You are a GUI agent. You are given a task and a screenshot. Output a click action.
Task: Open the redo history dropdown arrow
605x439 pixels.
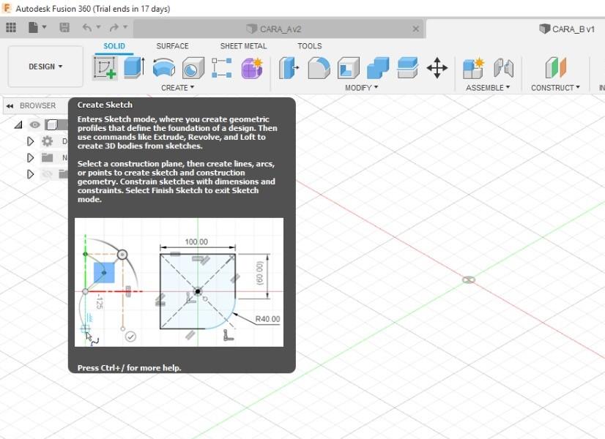[x=125, y=27]
